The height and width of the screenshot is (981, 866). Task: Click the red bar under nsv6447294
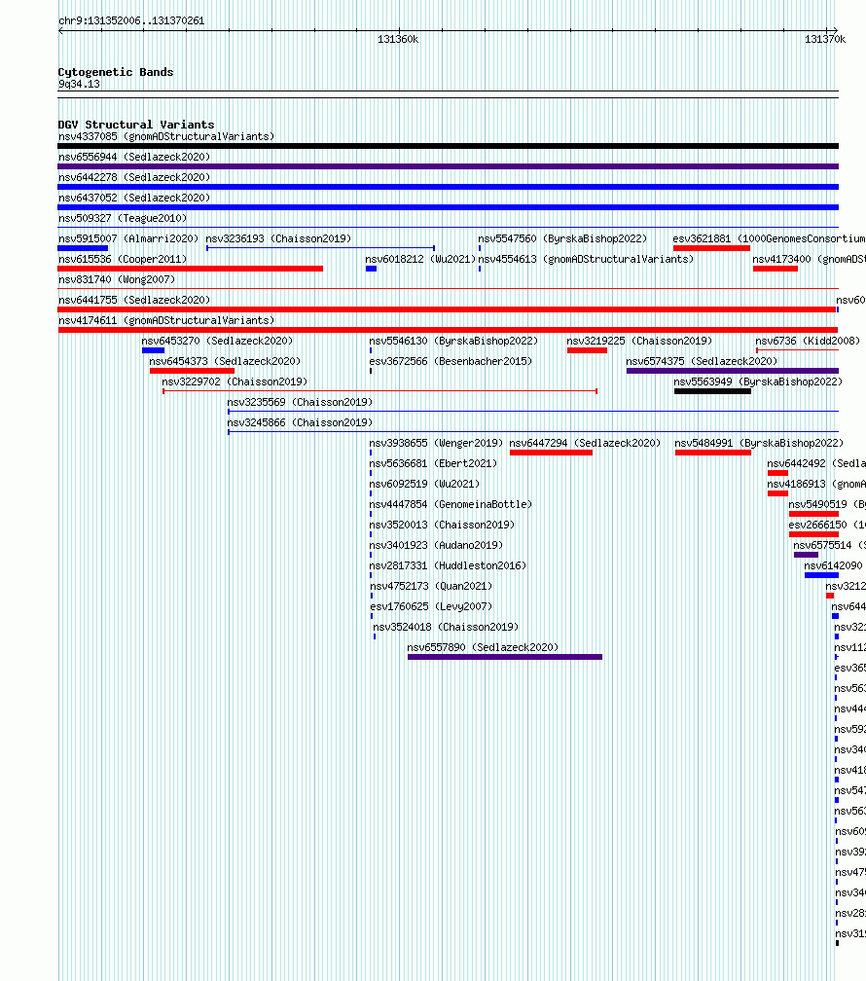[x=552, y=453]
